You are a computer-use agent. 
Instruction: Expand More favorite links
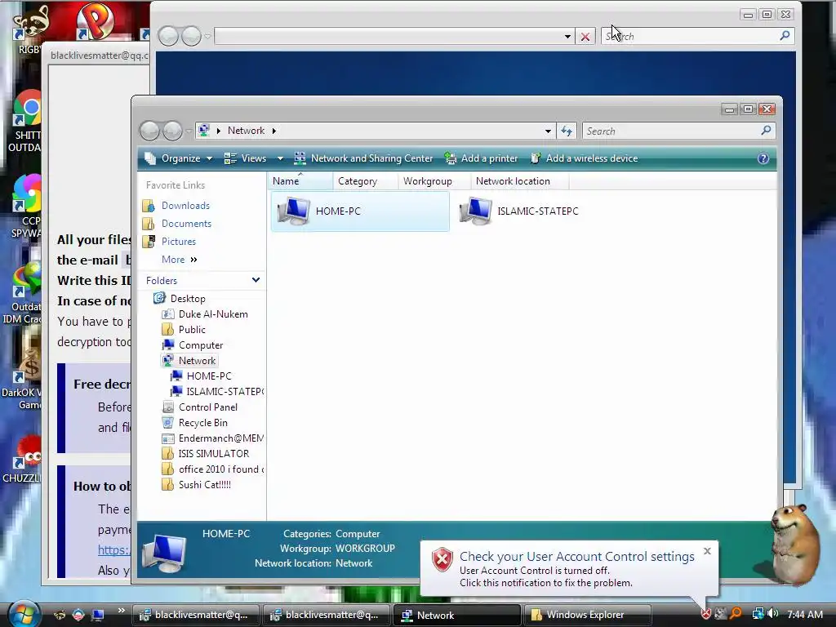click(x=180, y=260)
